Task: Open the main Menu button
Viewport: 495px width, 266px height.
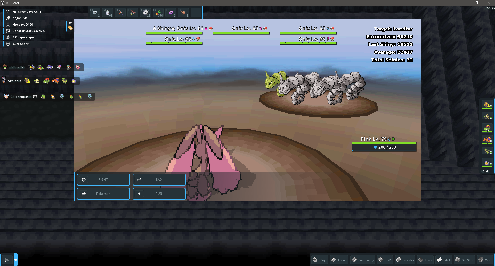Action: (485, 260)
